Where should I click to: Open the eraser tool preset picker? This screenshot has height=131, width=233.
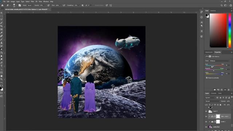tap(8, 5)
